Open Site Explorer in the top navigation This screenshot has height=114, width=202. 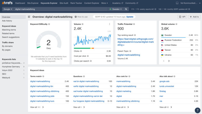pos(33,3)
